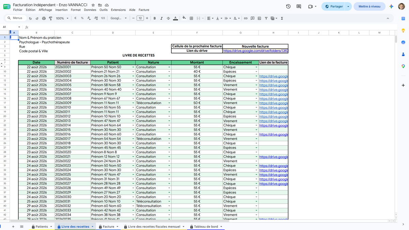Image resolution: width=409 pixels, height=230 pixels.
Task: Expand the Partager options arrow
Action: [348, 6]
